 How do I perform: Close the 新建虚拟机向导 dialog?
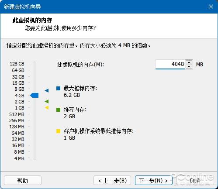pos(211,7)
